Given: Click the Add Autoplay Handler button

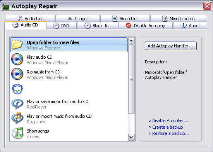Looking at the screenshot, I should tap(171, 46).
